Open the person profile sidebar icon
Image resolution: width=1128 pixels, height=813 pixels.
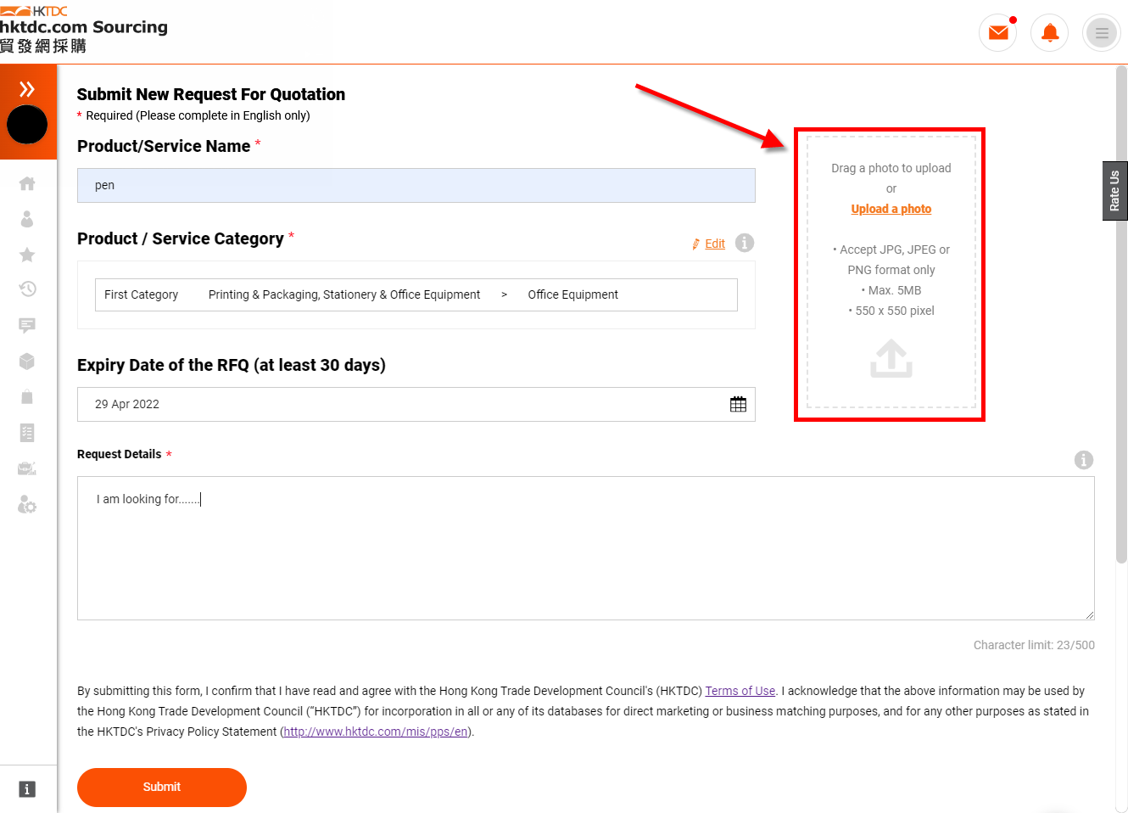pos(27,219)
